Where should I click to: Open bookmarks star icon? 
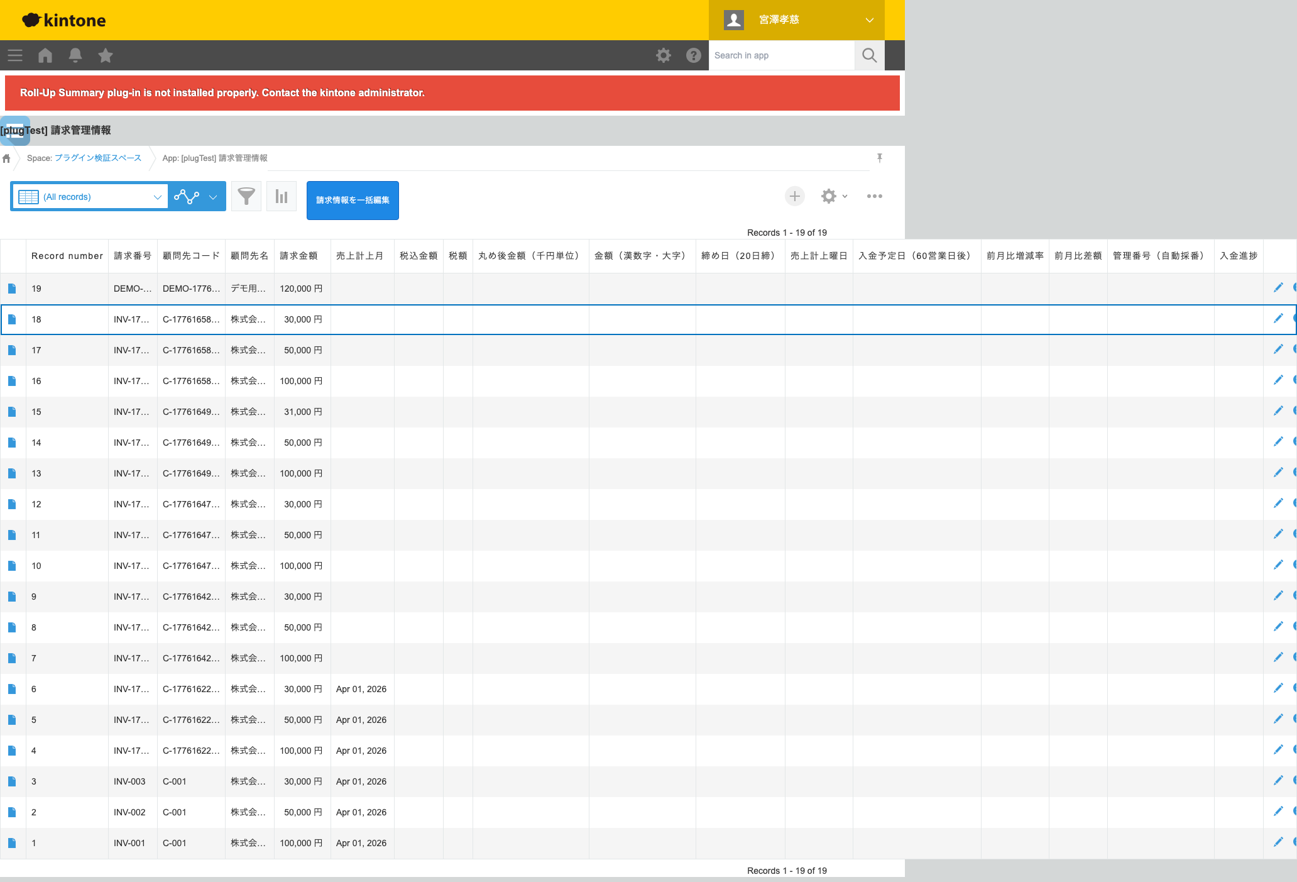106,55
